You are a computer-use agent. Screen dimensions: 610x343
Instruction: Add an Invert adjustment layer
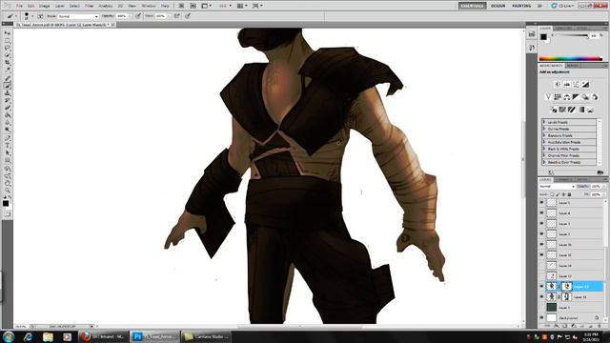pyautogui.click(x=553, y=111)
